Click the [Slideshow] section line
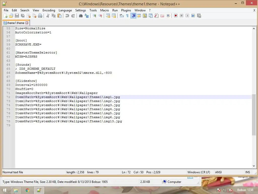This screenshot has height=194, width=258. tap(26, 81)
